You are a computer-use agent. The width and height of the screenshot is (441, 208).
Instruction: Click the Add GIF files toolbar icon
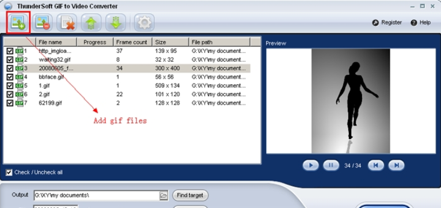click(x=18, y=22)
